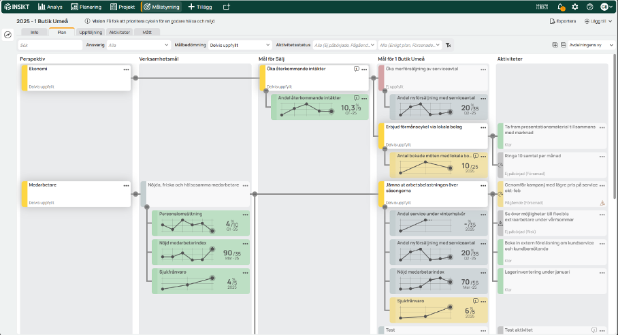The image size is (618, 335).
Task: Click the clear filters icon
Action: 449,45
